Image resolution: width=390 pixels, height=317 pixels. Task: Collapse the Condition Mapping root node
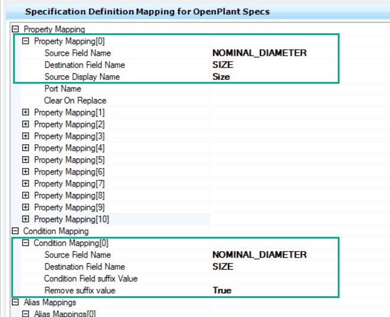coord(15,231)
